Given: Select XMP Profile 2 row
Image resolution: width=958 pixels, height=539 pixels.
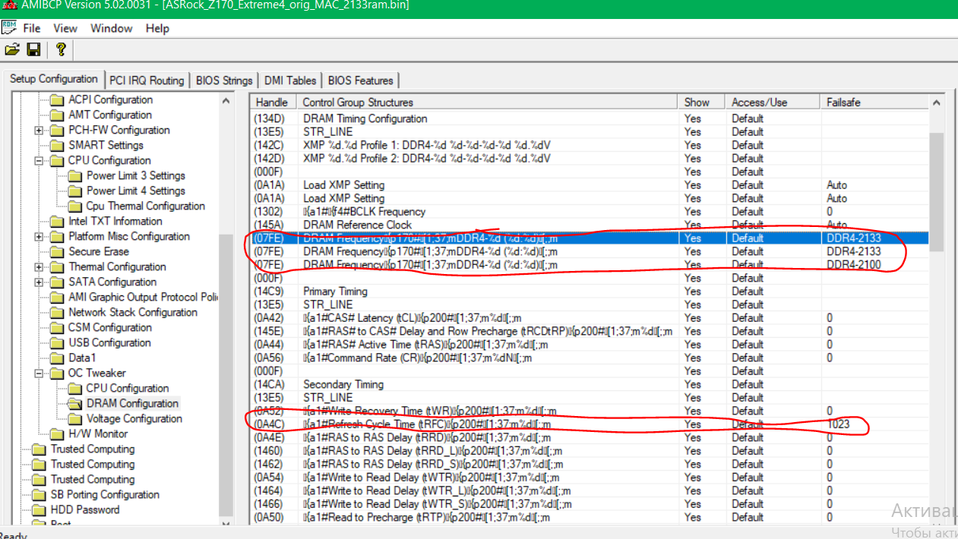Looking at the screenshot, I should 590,158.
